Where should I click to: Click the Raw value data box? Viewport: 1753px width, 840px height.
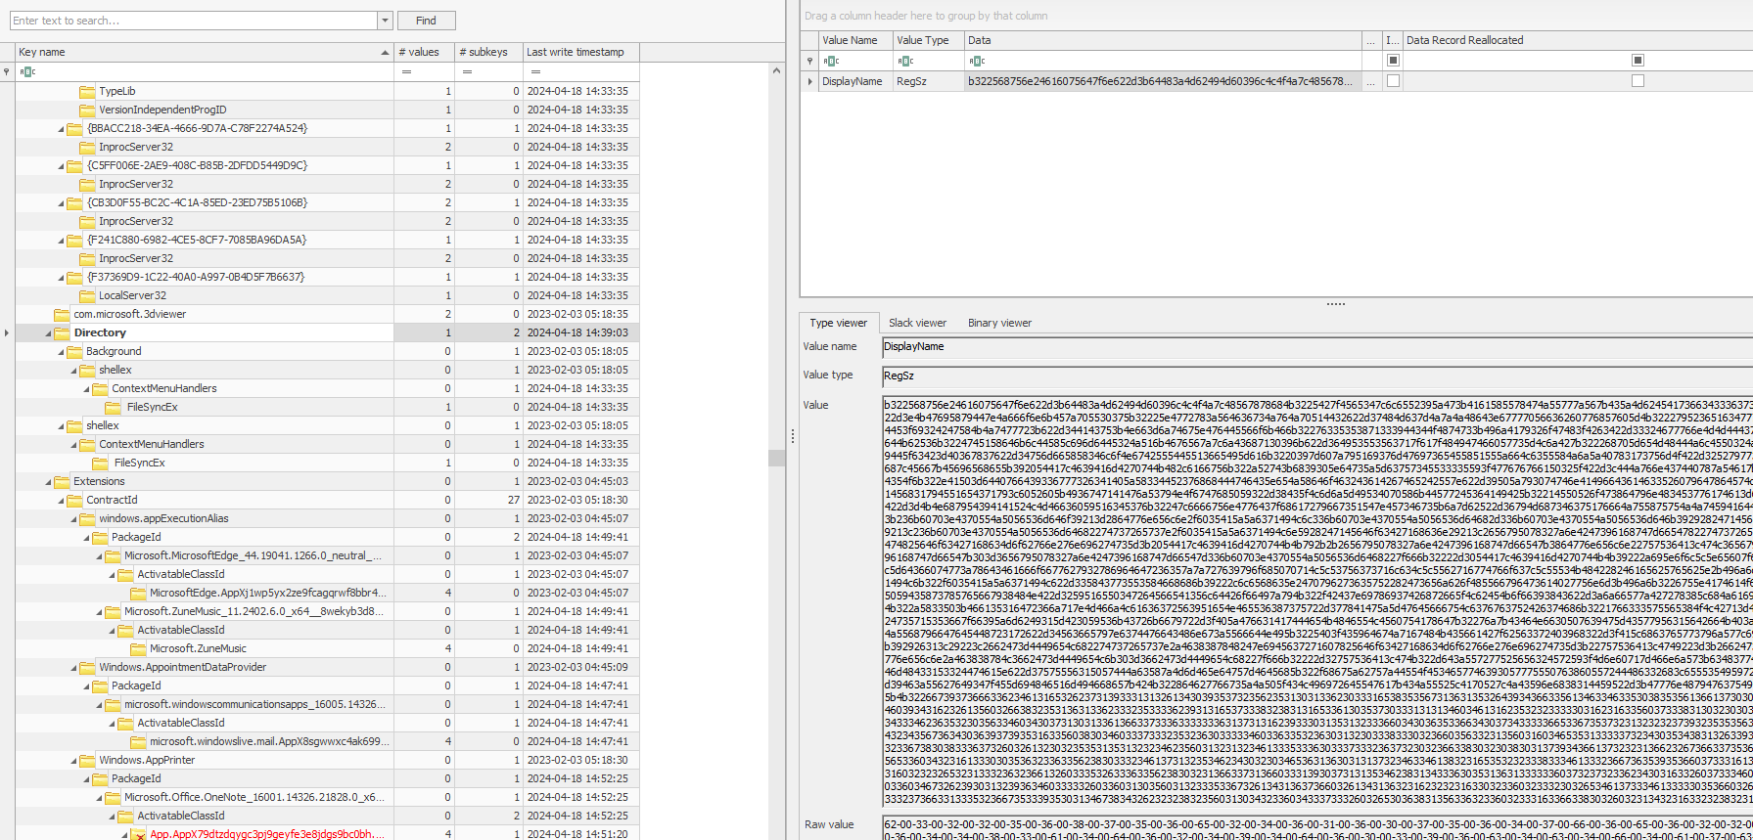1317,828
